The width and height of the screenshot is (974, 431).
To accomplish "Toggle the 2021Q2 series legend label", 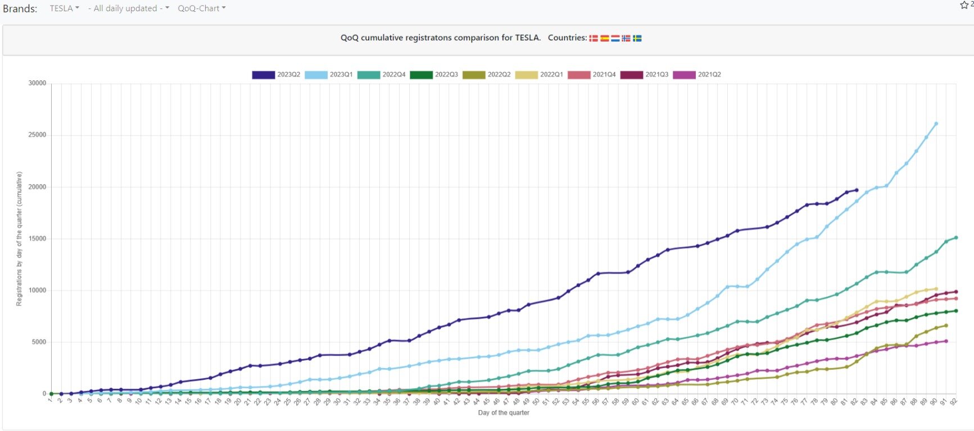I will [x=709, y=75].
